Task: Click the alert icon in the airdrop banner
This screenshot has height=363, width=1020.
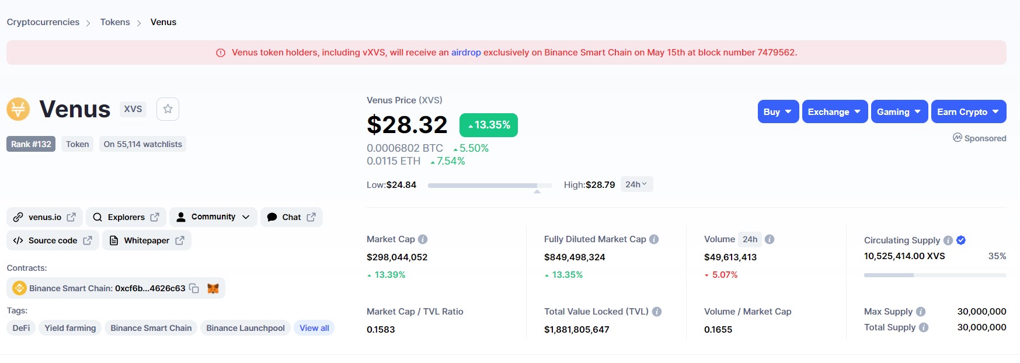Action: [221, 53]
